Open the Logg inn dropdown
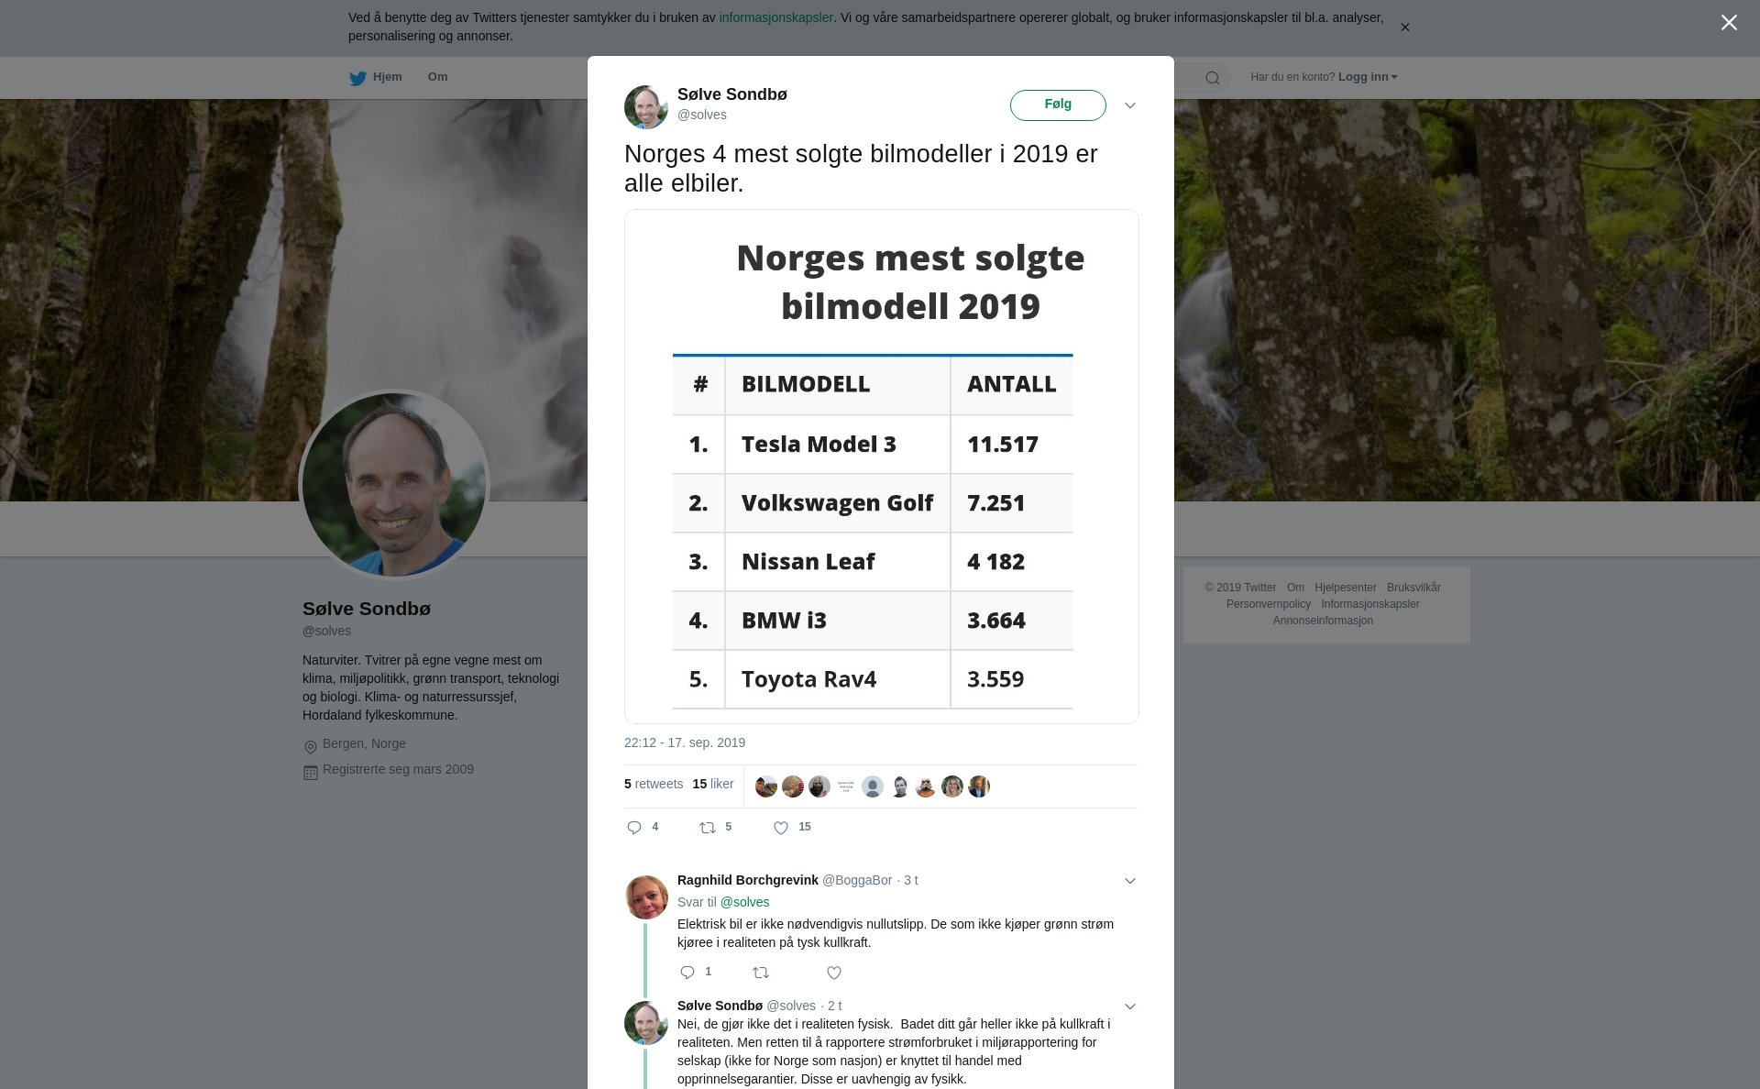 pyautogui.click(x=1368, y=77)
